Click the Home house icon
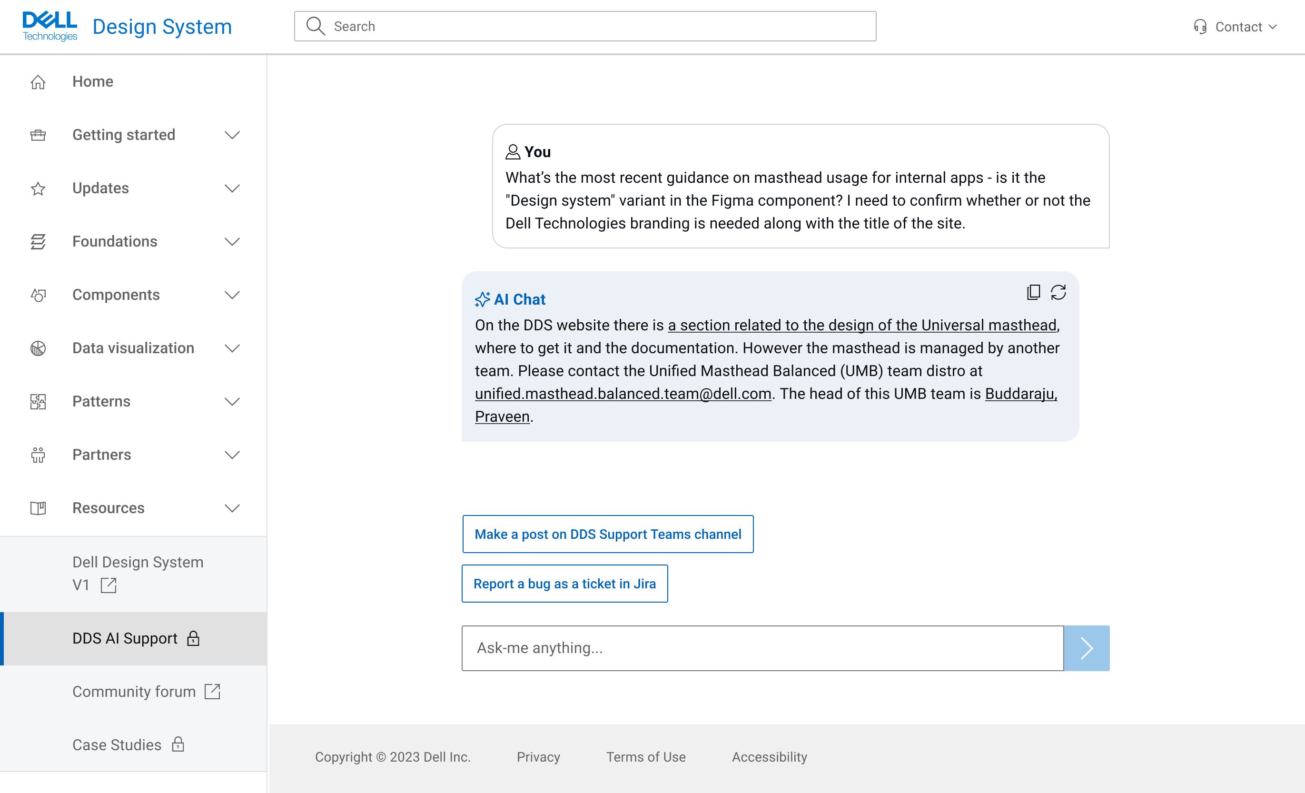The image size is (1305, 793). 38,82
